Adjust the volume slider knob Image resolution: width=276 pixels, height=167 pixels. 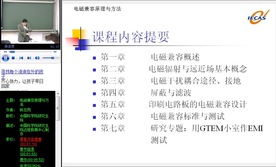tap(53, 58)
